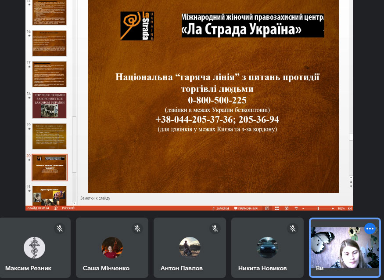Click phone number +38-044-205-37-36
This screenshot has height=280, width=384.
coord(194,120)
